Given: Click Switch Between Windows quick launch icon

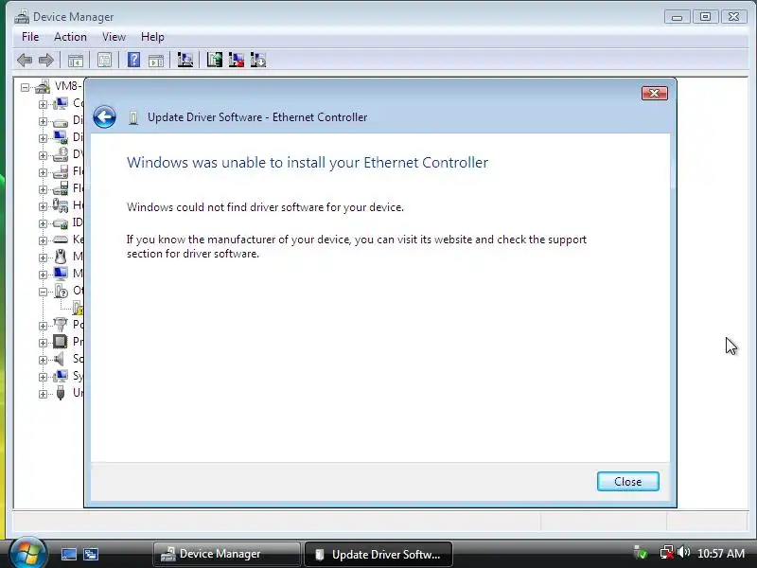Looking at the screenshot, I should (90, 554).
